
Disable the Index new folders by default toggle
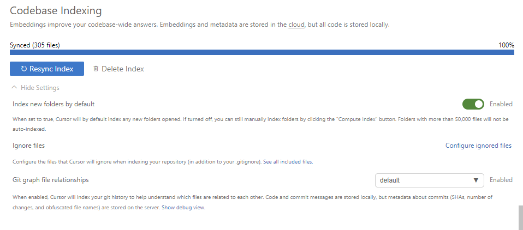473,104
